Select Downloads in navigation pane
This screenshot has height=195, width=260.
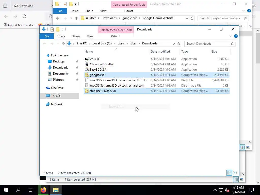(60, 68)
